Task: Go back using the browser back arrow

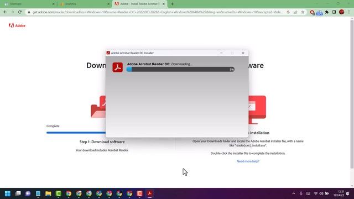Action: pos(5,12)
